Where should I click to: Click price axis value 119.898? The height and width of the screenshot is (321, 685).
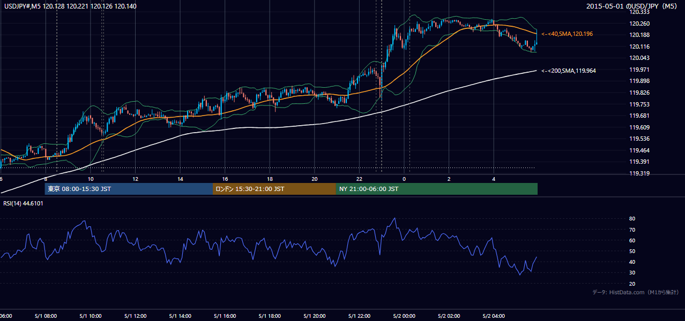tap(639, 81)
